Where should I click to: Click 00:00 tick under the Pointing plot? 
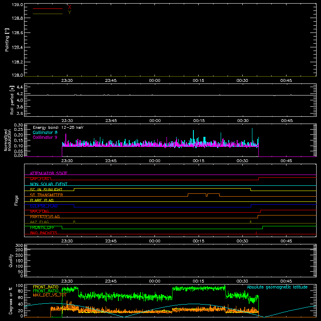pyautogui.click(x=154, y=81)
